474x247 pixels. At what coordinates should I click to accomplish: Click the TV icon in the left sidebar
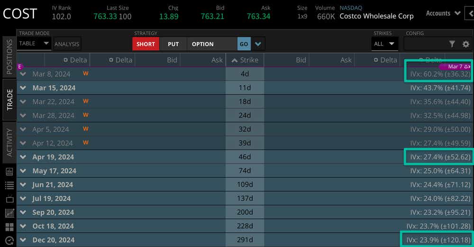coord(9,199)
